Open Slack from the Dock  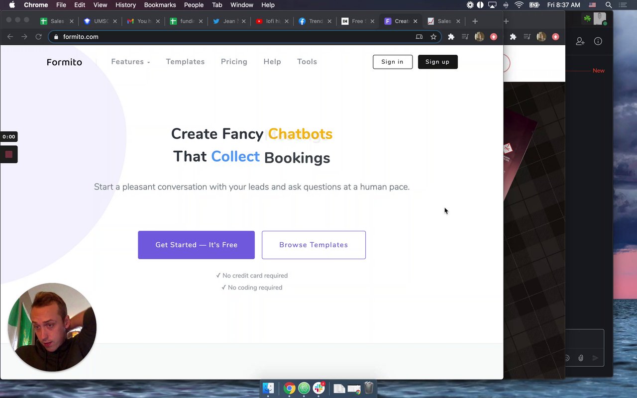click(x=319, y=388)
